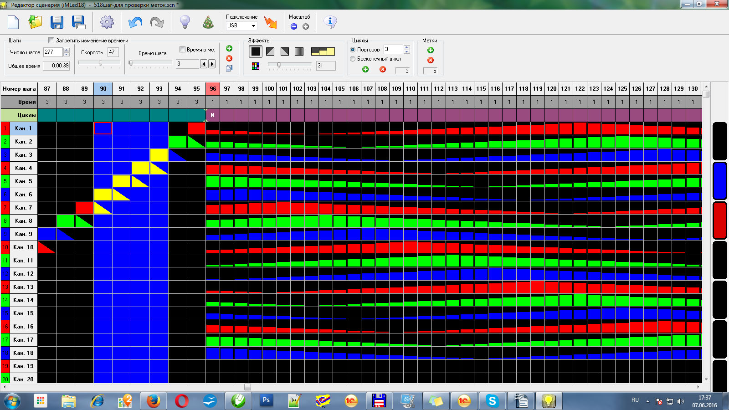This screenshot has width=729, height=410.
Task: Select the falling diagonal fade effect
Action: tap(285, 51)
